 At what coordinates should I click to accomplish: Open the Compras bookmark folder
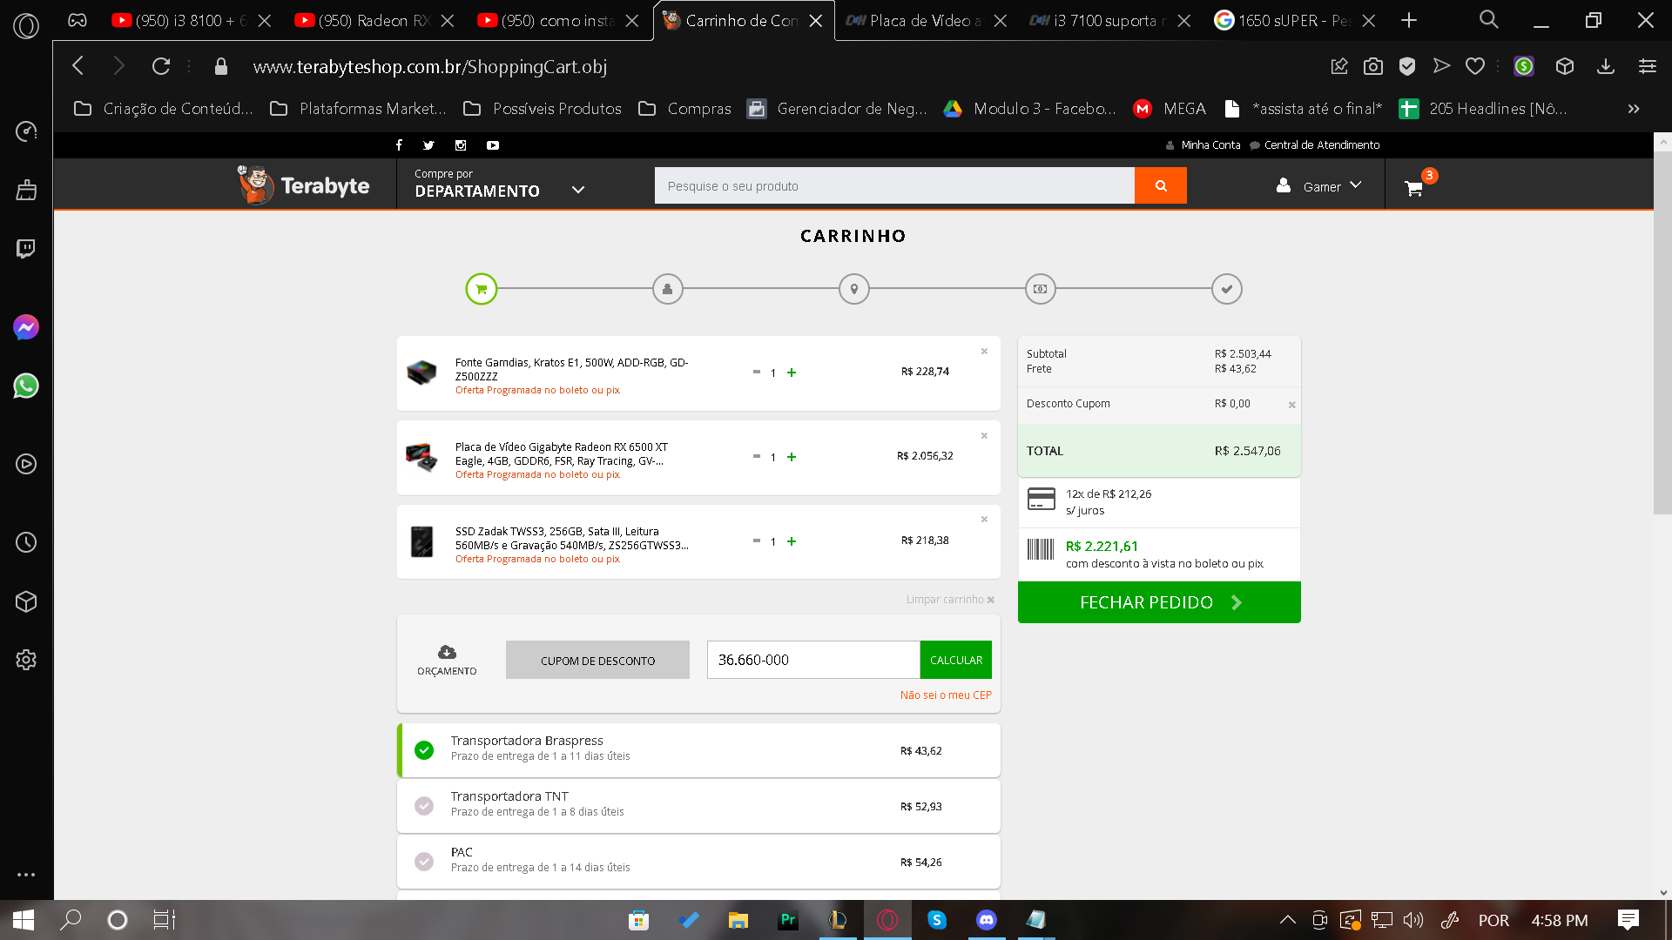[x=684, y=109]
